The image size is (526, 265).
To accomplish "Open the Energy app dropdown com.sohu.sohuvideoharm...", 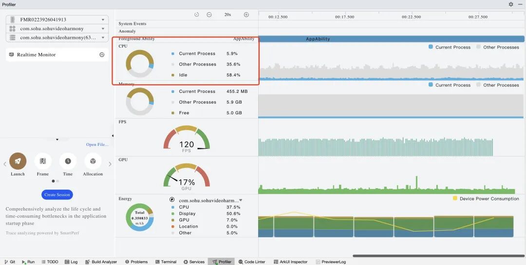I will pyautogui.click(x=210, y=200).
